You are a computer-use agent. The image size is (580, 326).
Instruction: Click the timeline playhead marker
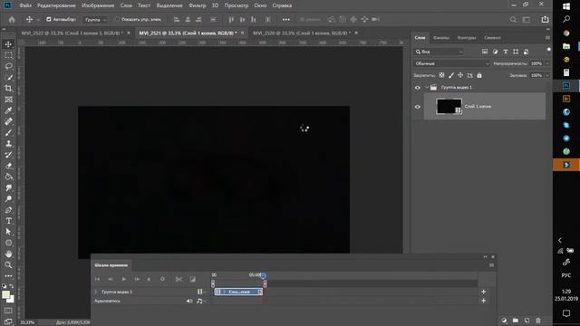tap(263, 275)
